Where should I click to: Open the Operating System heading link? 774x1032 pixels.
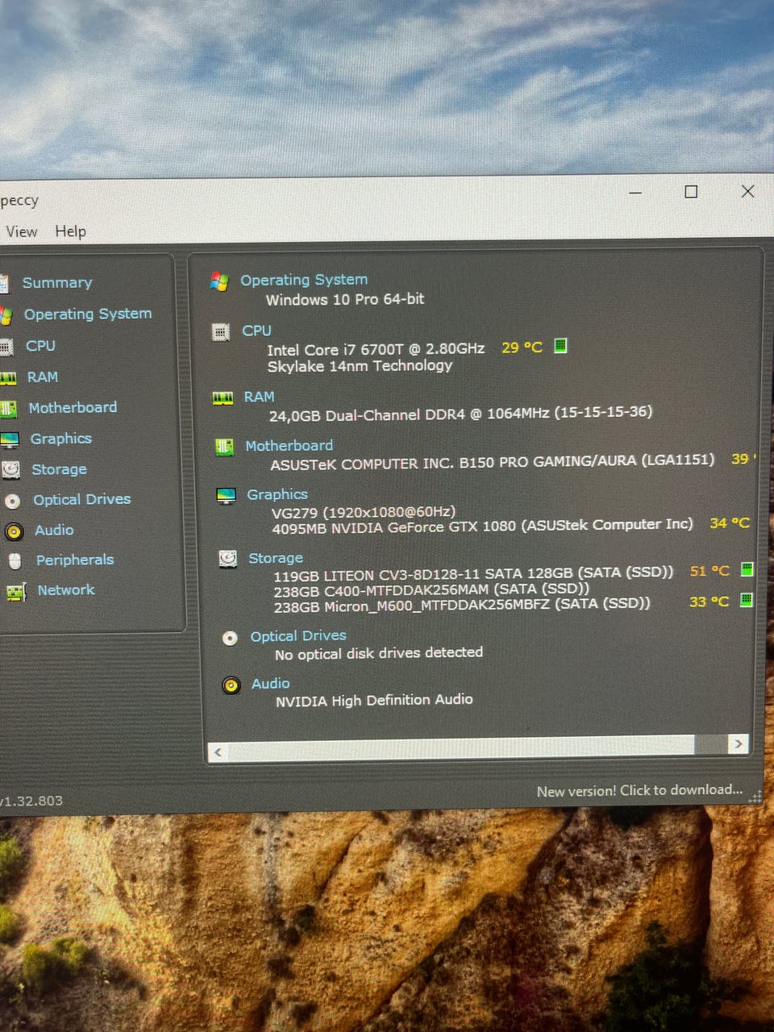[303, 280]
